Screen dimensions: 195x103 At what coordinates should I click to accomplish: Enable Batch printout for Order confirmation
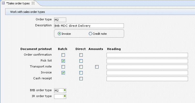63,55
